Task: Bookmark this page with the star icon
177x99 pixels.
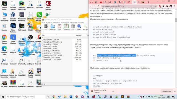Action: (155, 6)
